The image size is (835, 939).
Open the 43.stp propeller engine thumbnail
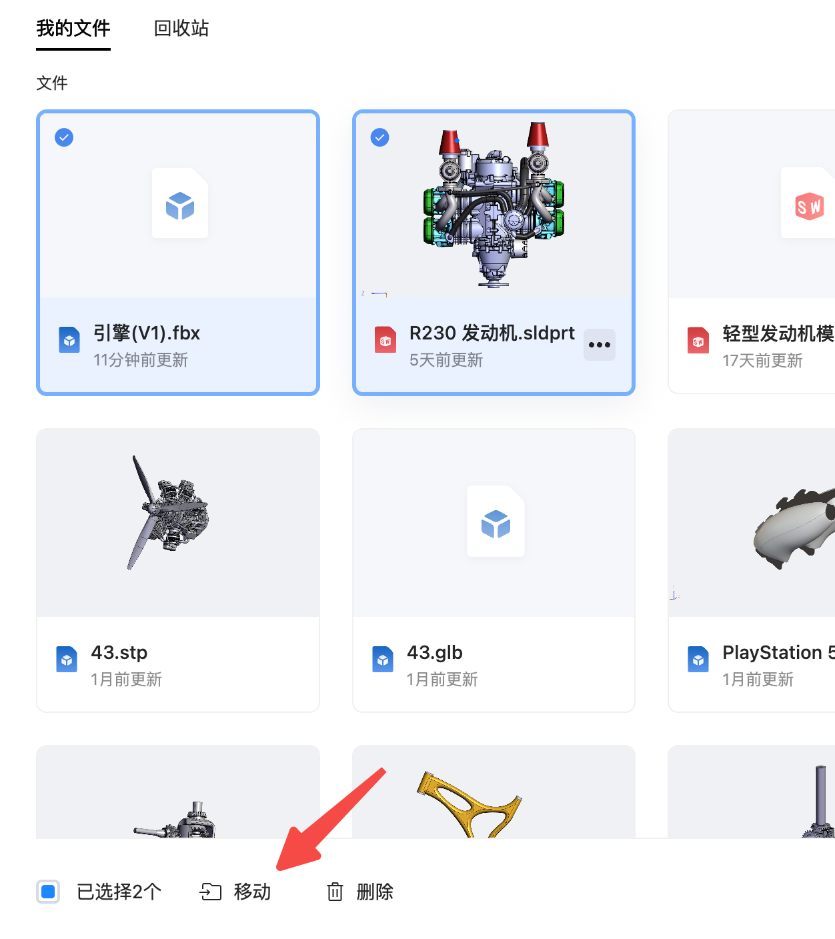pos(178,523)
